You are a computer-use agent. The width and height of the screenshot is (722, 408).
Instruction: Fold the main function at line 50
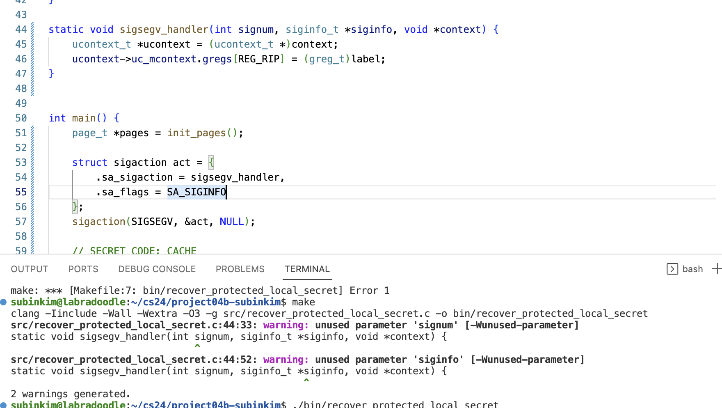(x=39, y=118)
